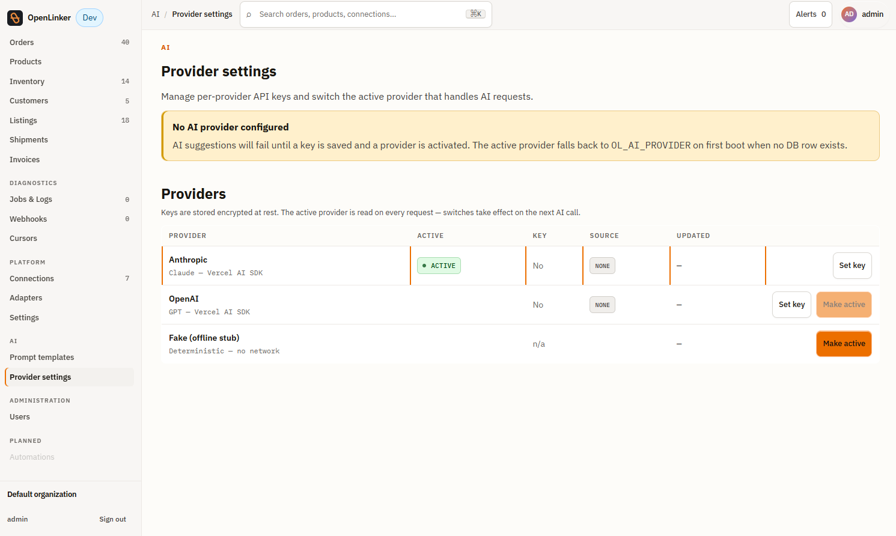This screenshot has width=896, height=536.
Task: Click Anthropic provider name
Action: [x=188, y=260]
